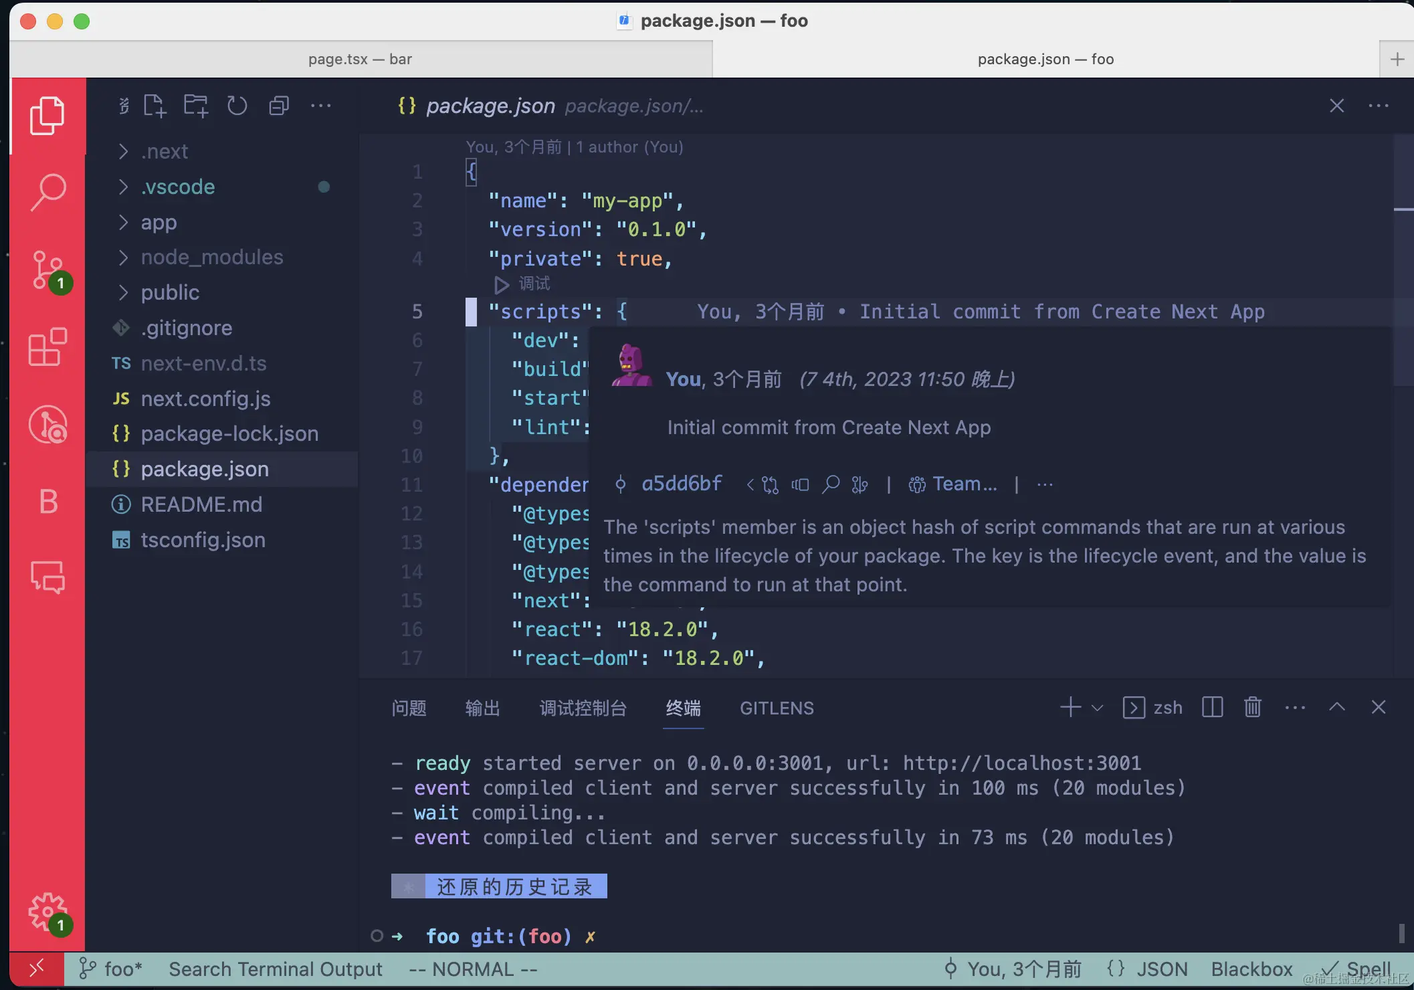Refresh the explorer file tree
The width and height of the screenshot is (1414, 990).
tap(237, 106)
